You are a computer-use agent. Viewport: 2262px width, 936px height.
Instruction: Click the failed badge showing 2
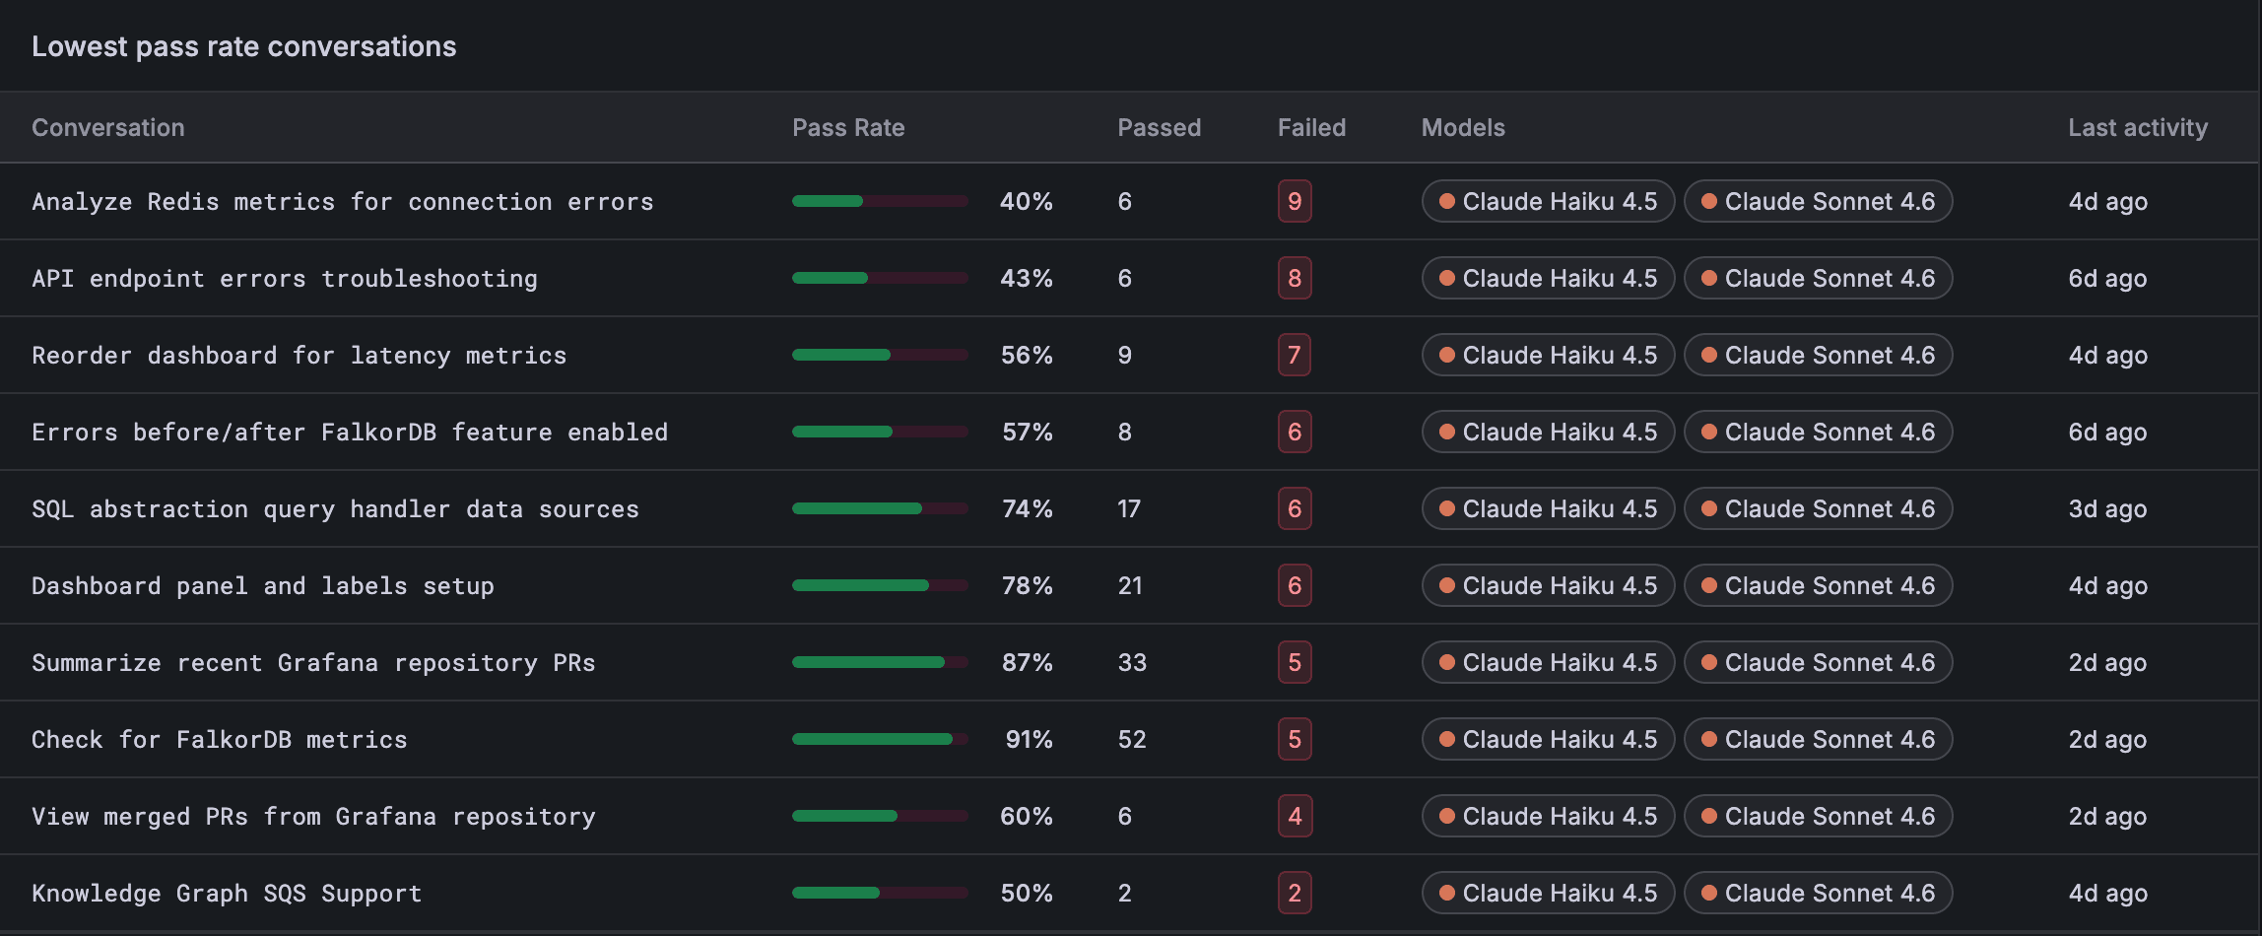point(1295,894)
